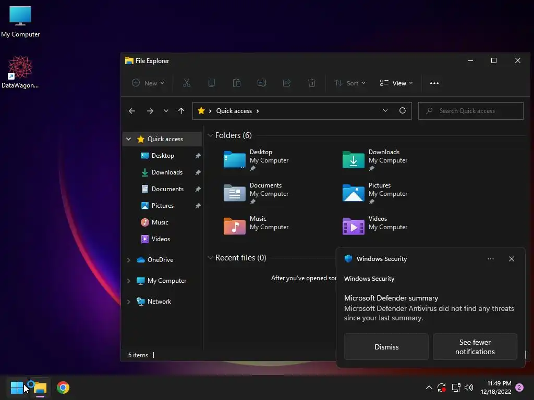The height and width of the screenshot is (400, 534).
Task: Click Dismiss on Defender notification
Action: click(386, 346)
